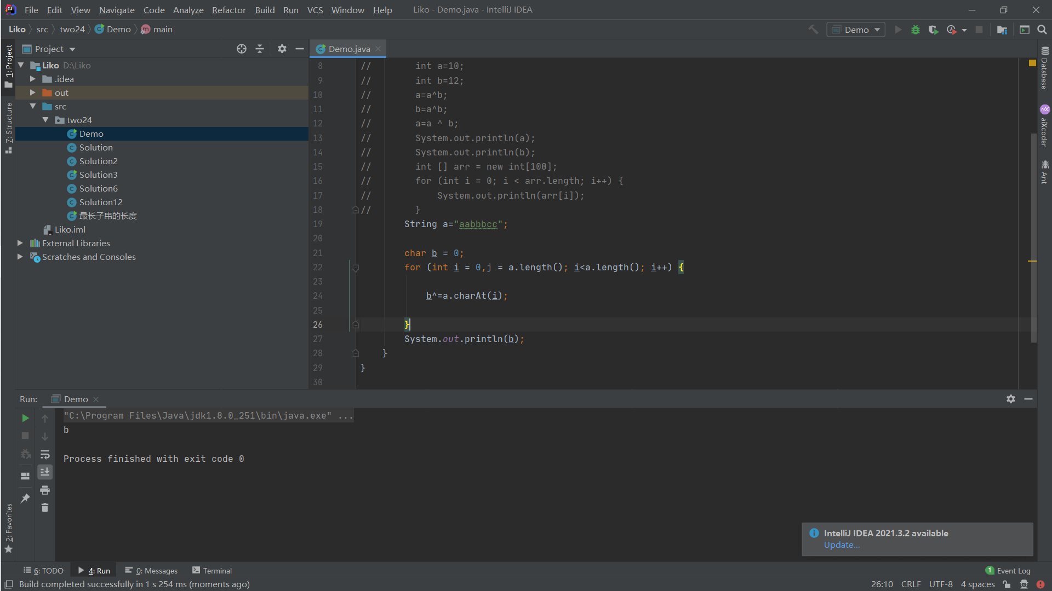Click the Update... link in notification
The width and height of the screenshot is (1052, 591).
click(842, 545)
